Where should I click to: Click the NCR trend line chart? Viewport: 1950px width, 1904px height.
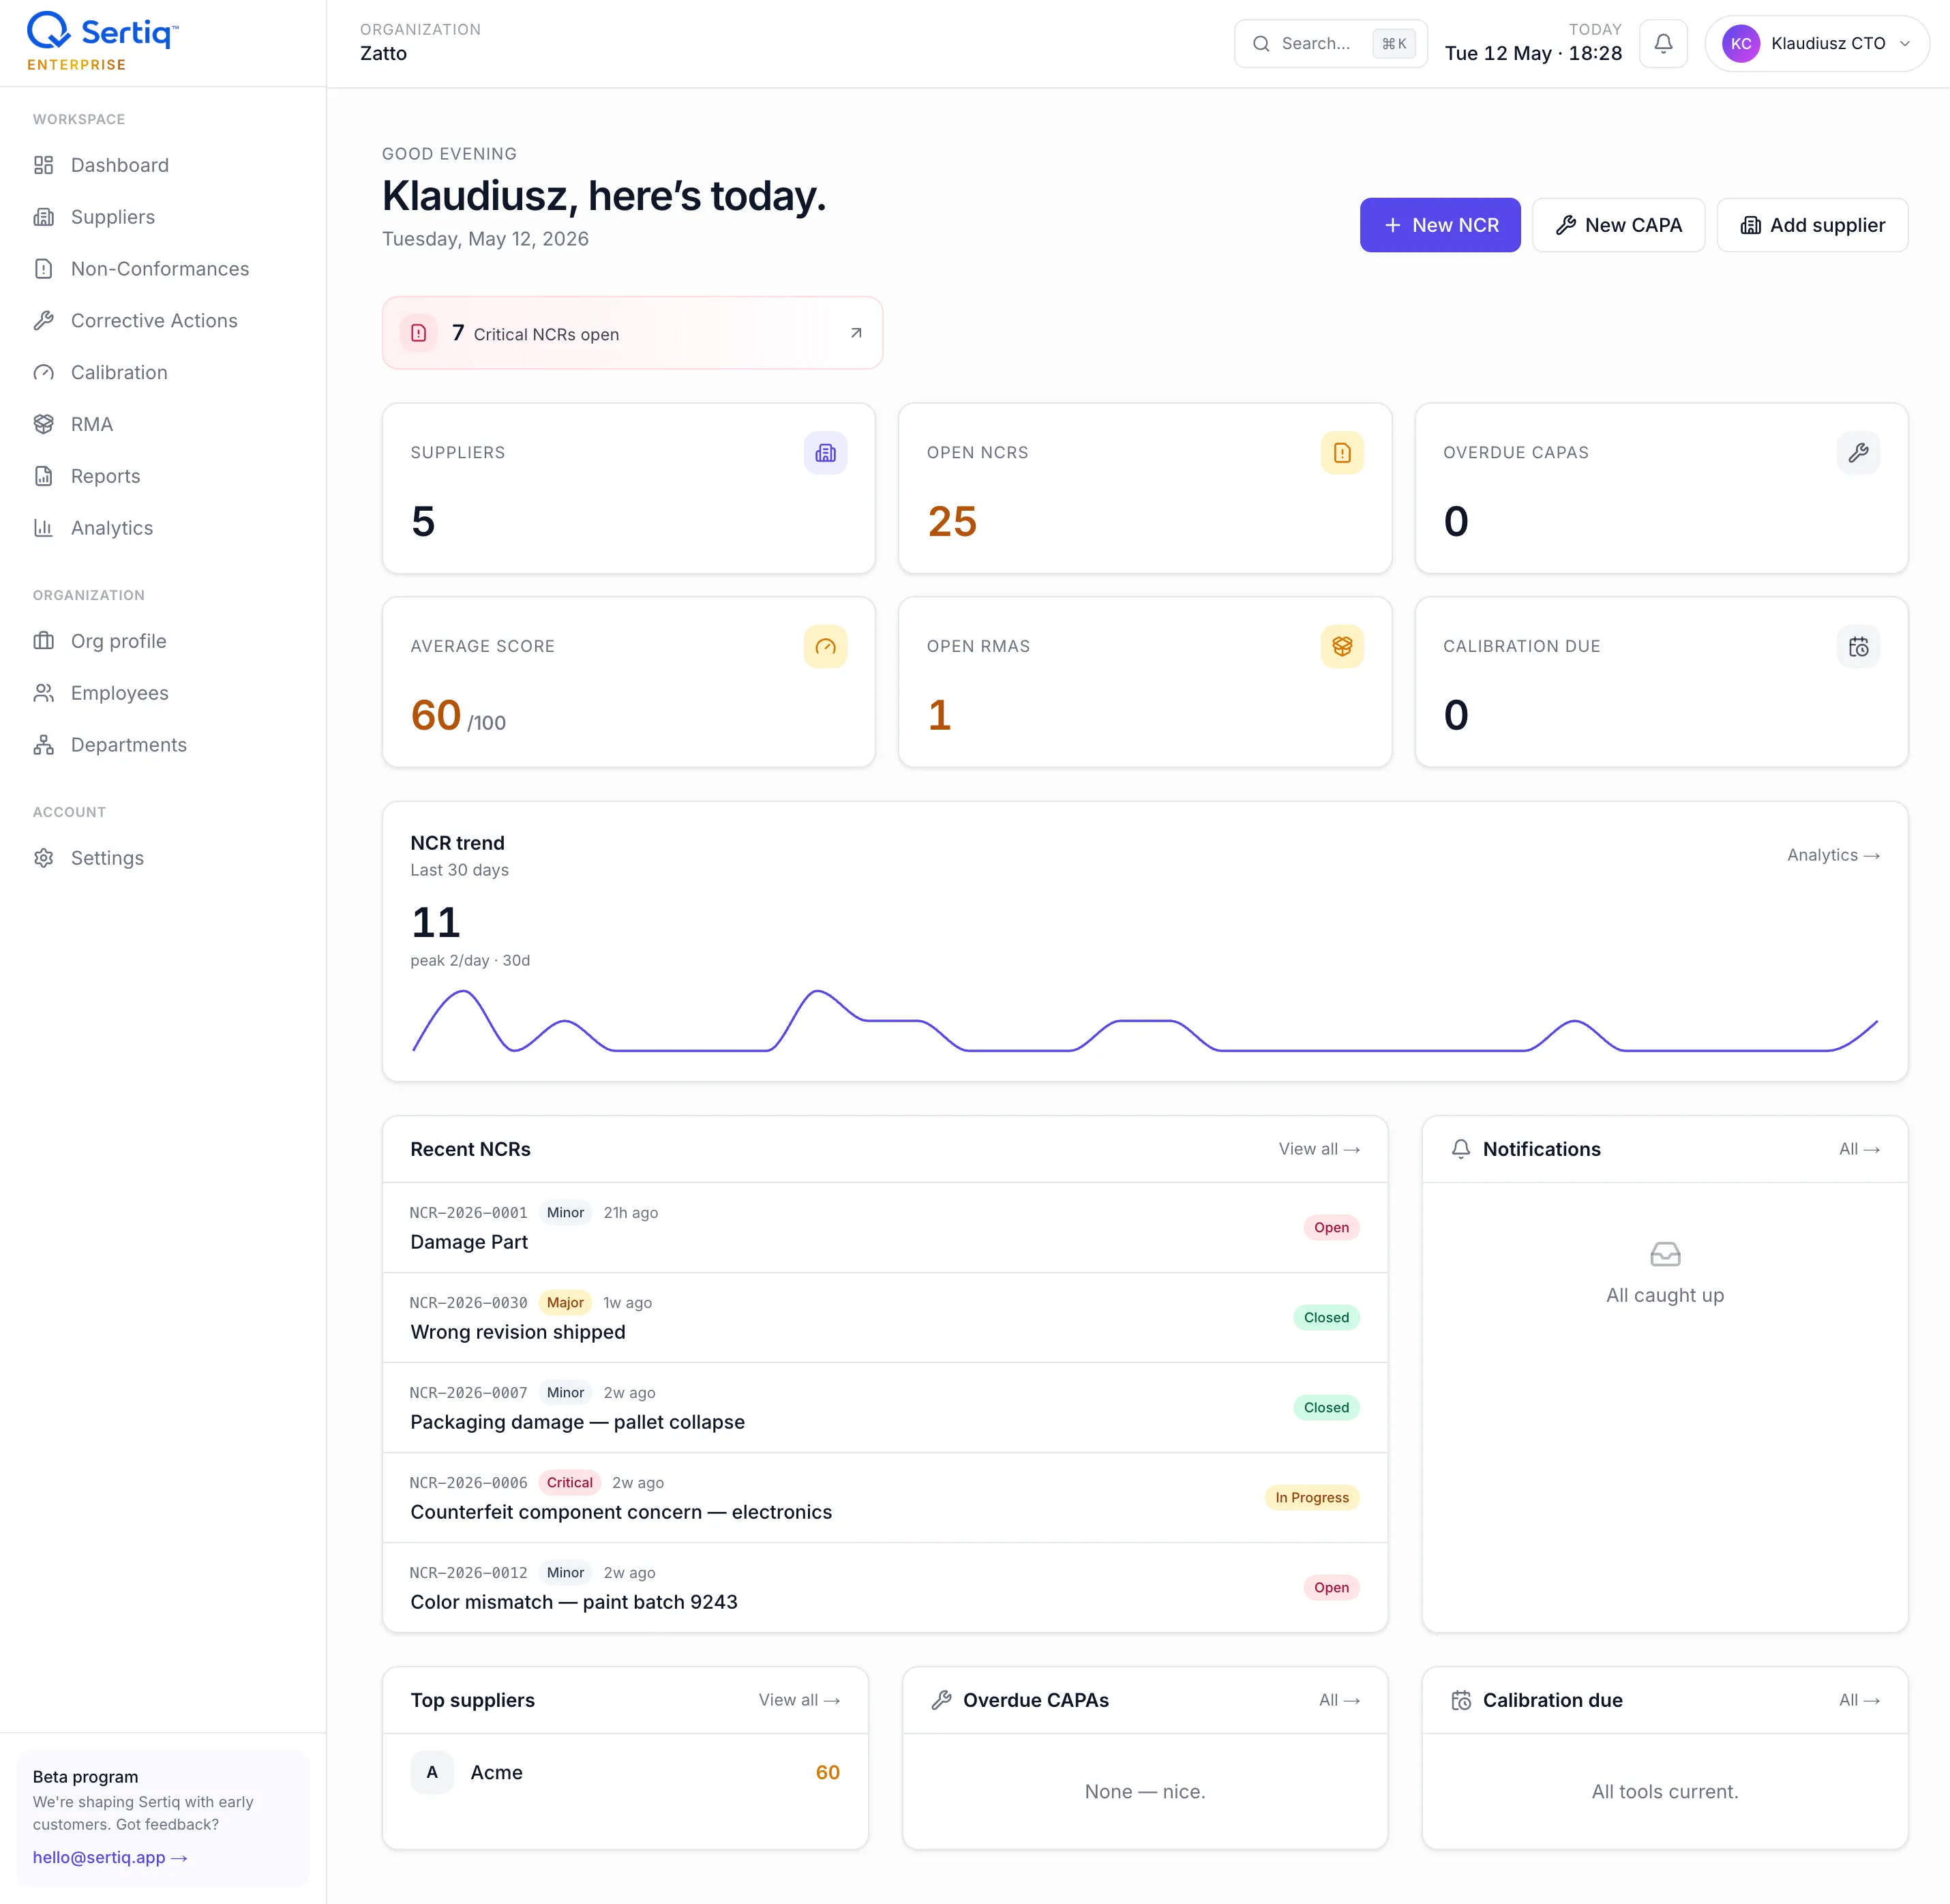(1145, 1021)
